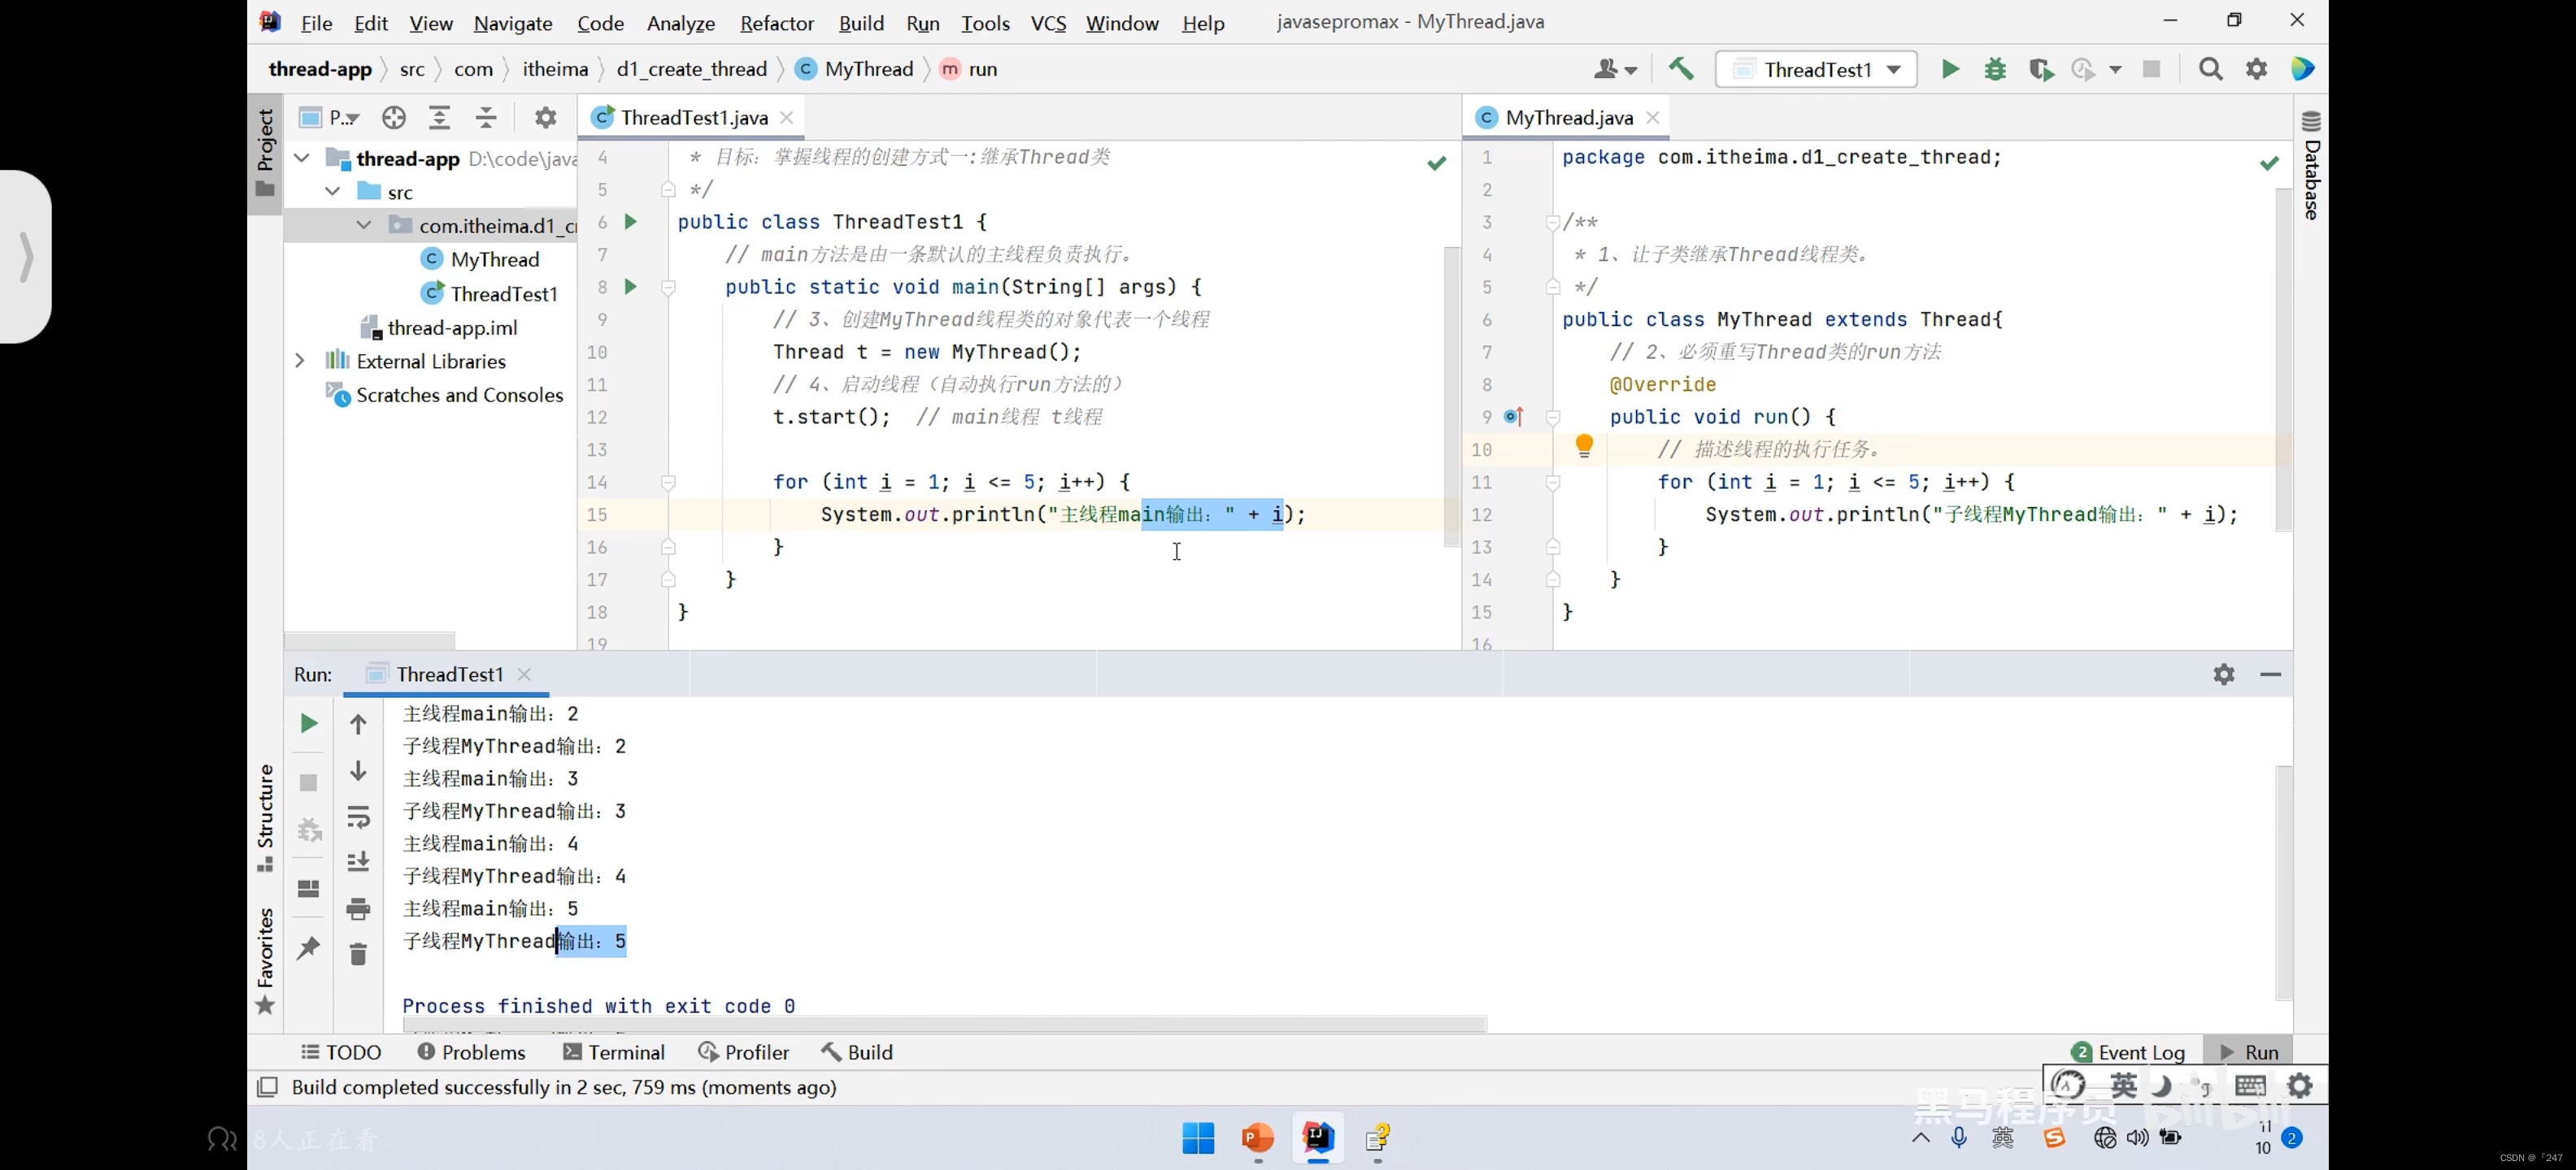This screenshot has width=2576, height=1170.
Task: Click the Run panel stop button
Action: point(309,782)
